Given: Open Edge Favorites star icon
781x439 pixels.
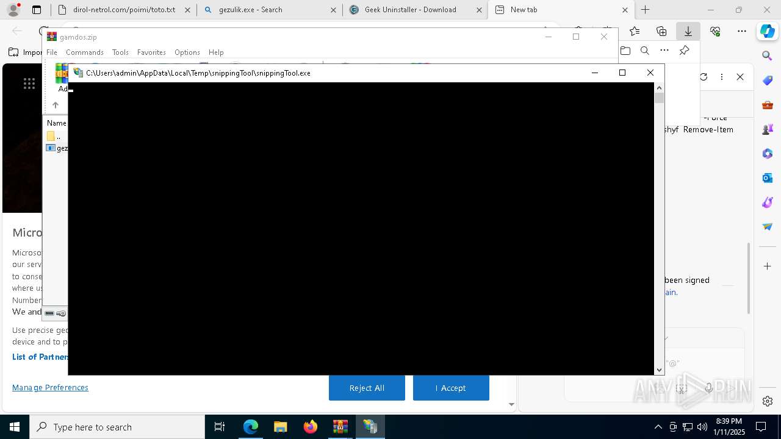Looking at the screenshot, I should (x=635, y=31).
